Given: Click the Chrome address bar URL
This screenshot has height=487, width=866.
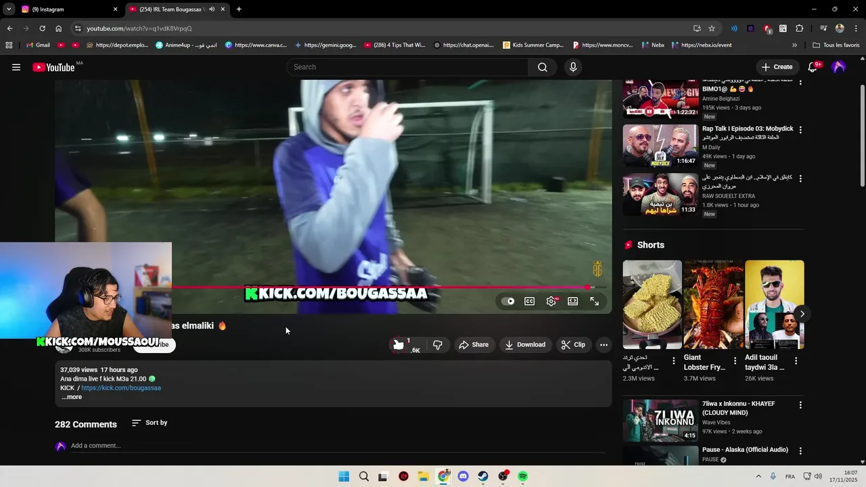Looking at the screenshot, I should [139, 28].
